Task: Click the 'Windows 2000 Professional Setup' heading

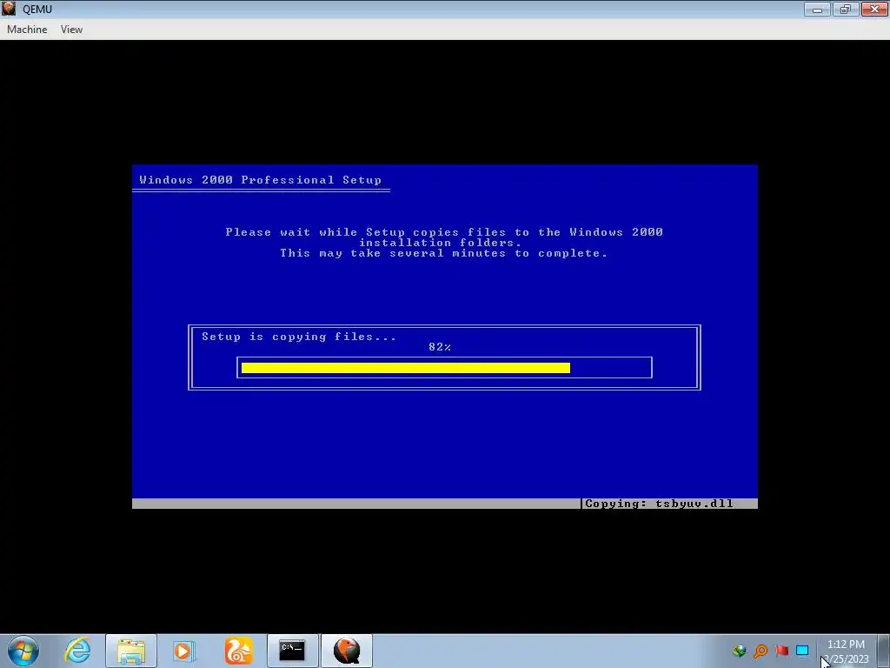Action: coord(261,180)
